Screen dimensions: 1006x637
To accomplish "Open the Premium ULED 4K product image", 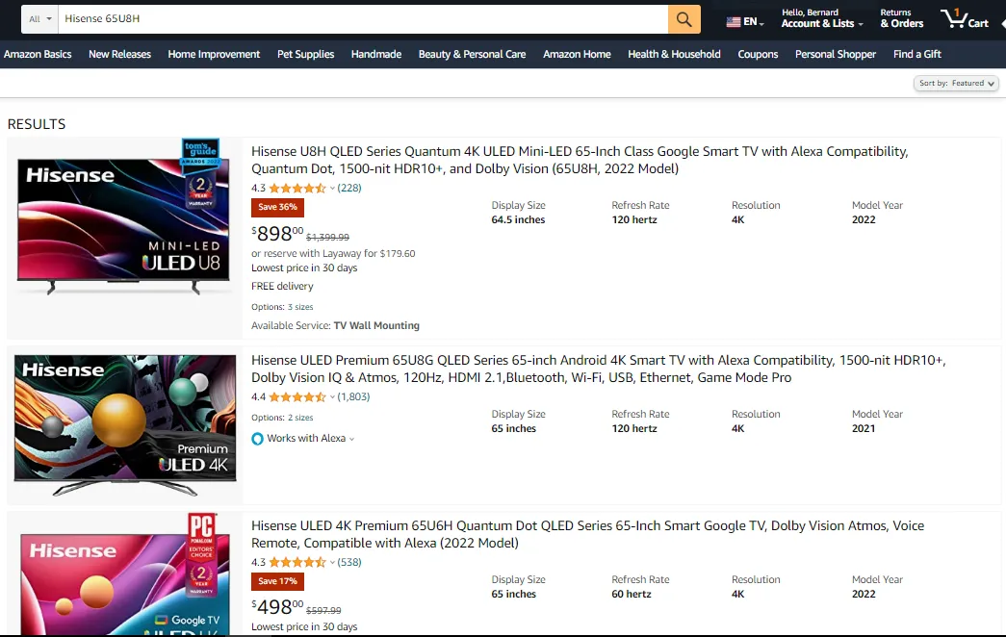I will coord(125,425).
